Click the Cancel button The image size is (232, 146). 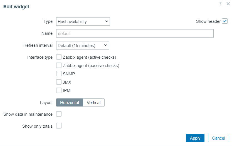(x=219, y=138)
